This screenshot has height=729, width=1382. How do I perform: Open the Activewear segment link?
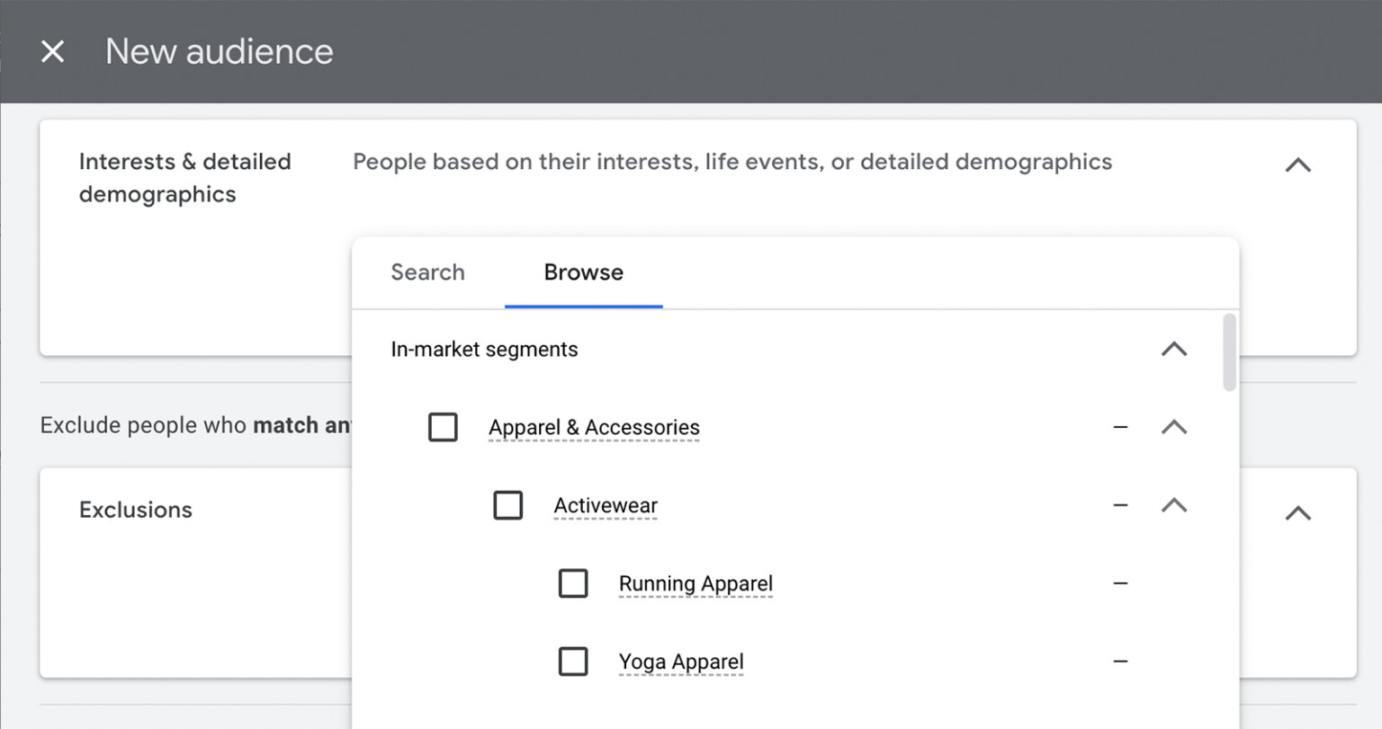coord(606,505)
